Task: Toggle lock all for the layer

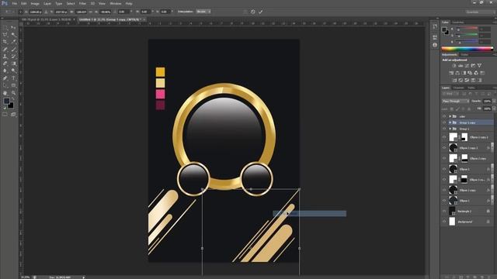Action: (x=469, y=108)
